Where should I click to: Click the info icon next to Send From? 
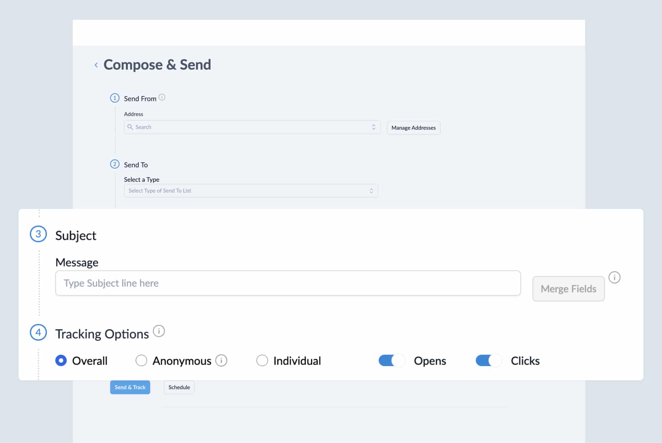coord(162,98)
